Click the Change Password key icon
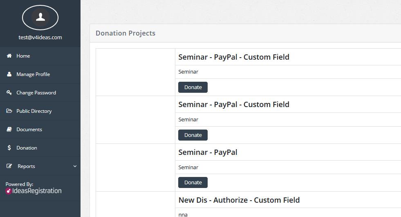 (9, 93)
